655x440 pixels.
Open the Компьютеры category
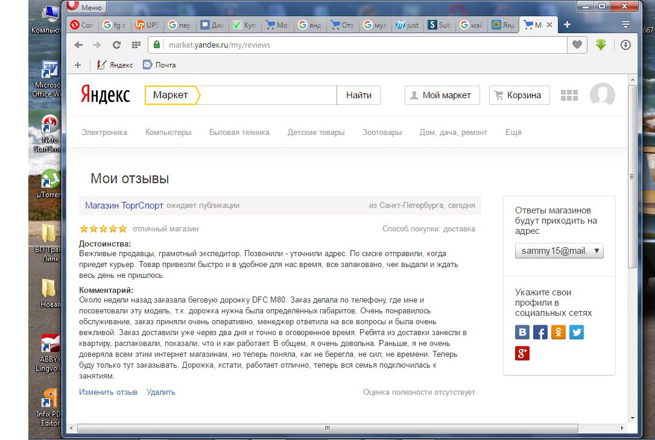click(168, 133)
